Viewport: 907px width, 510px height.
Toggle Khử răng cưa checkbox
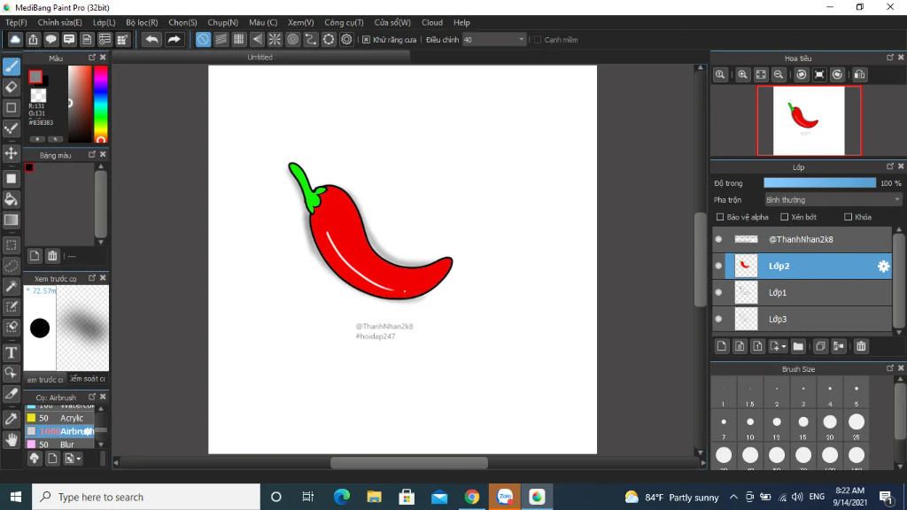point(366,40)
